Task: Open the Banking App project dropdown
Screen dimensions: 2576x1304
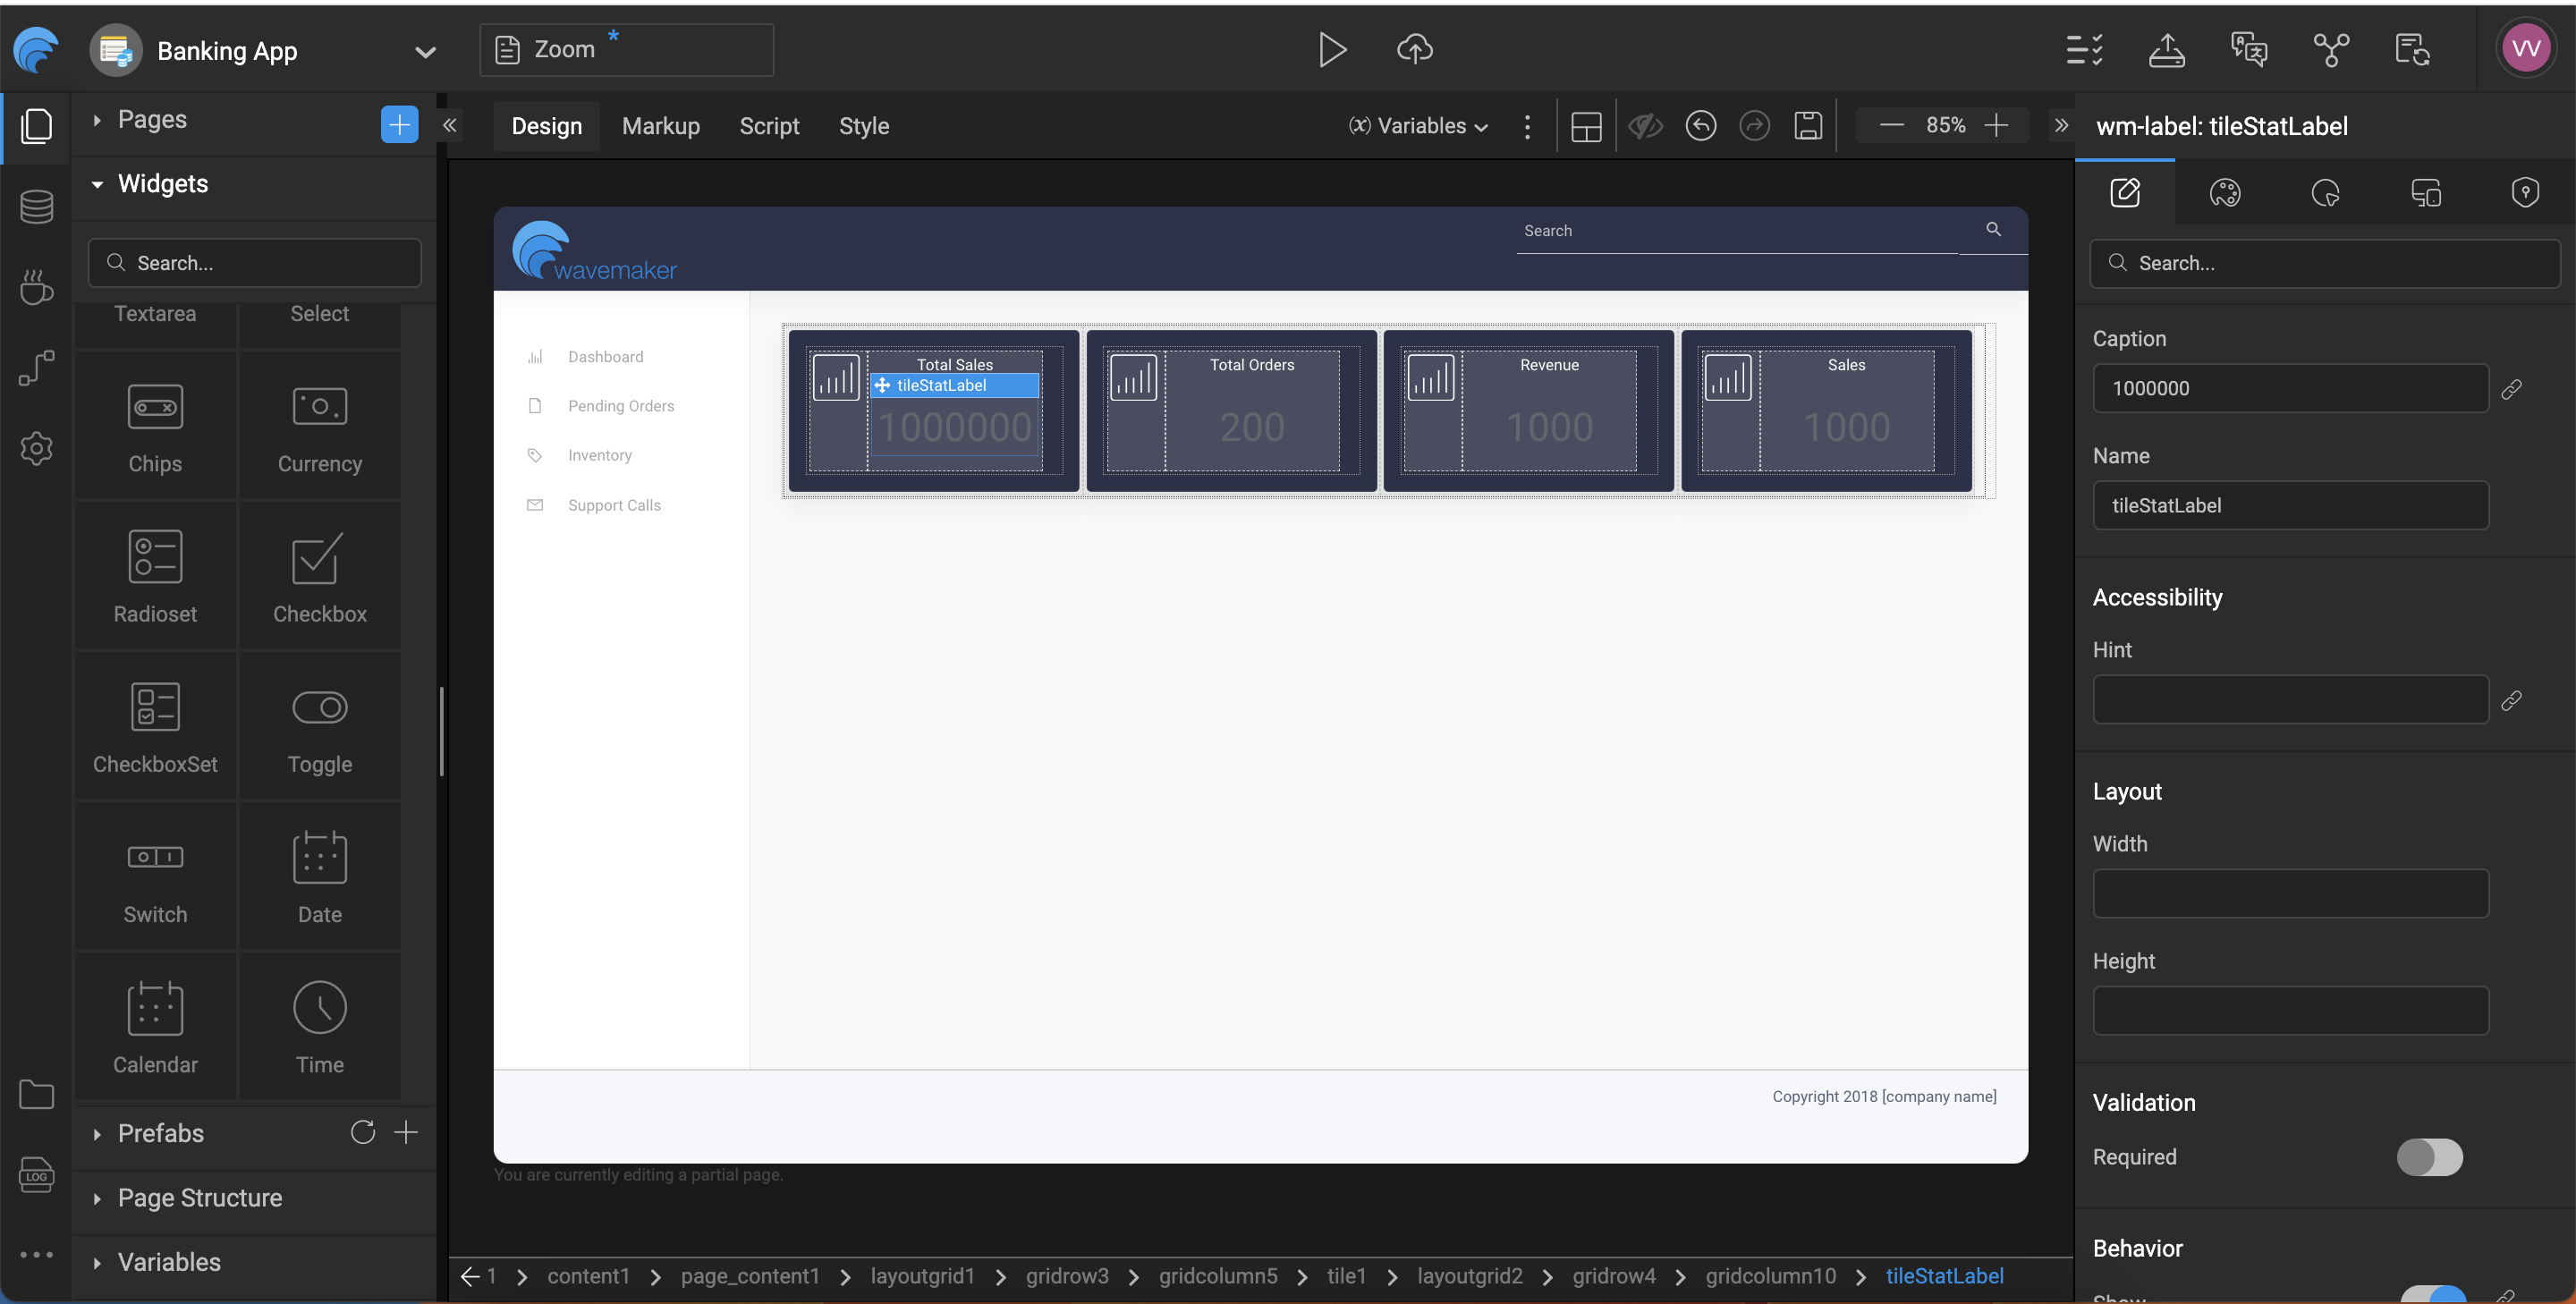Action: (425, 51)
